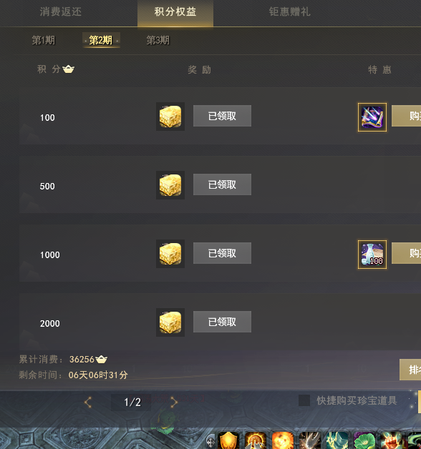Activate the green lotus skill icon
Screen dimensions: 421x449
click(x=364, y=440)
